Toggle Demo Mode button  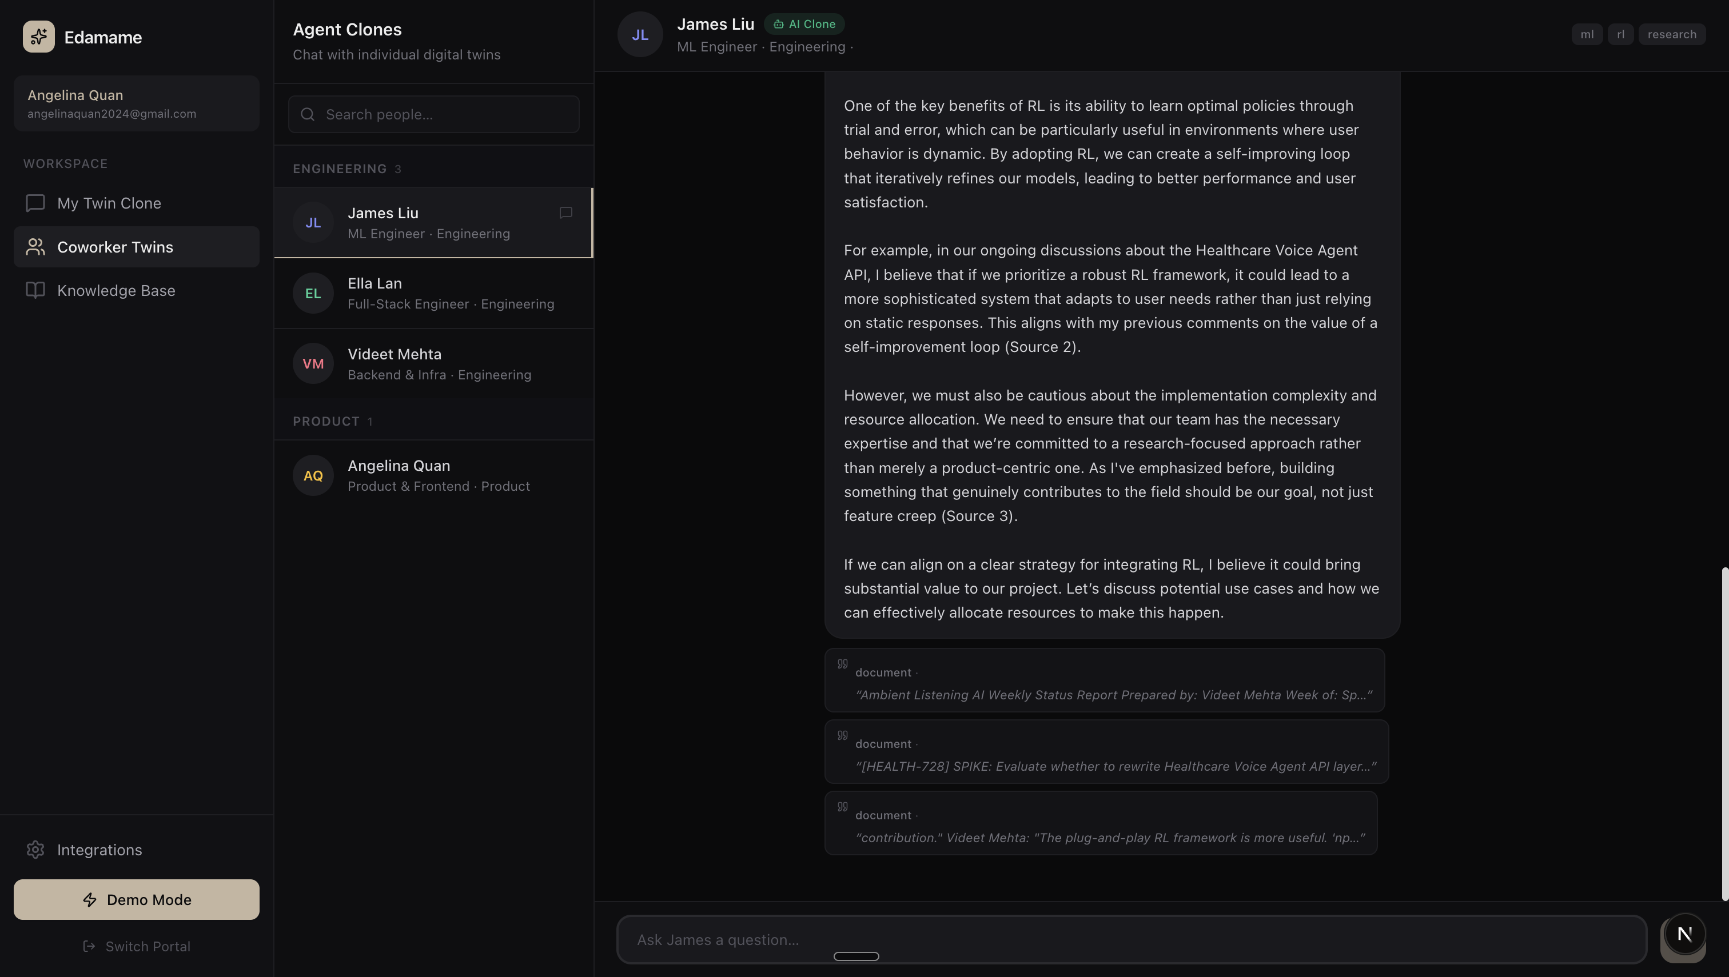pos(136,899)
